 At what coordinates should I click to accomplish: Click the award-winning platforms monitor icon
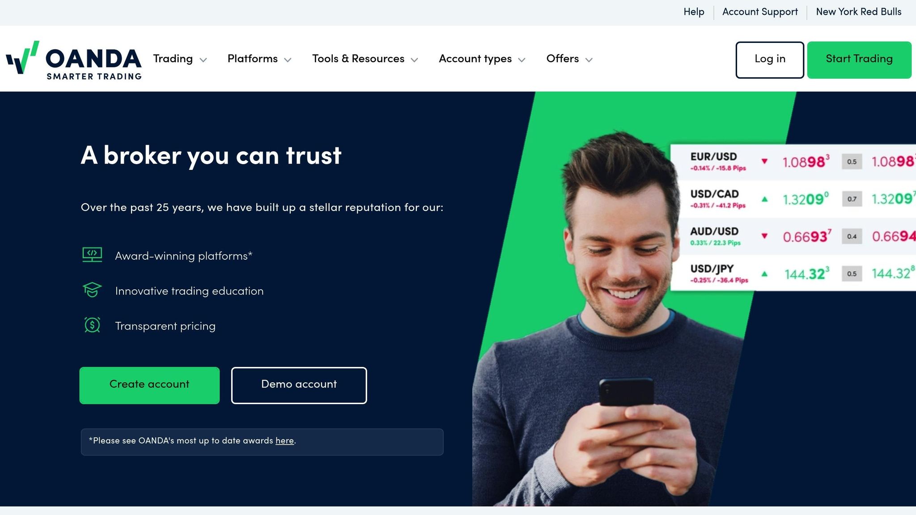tap(92, 255)
